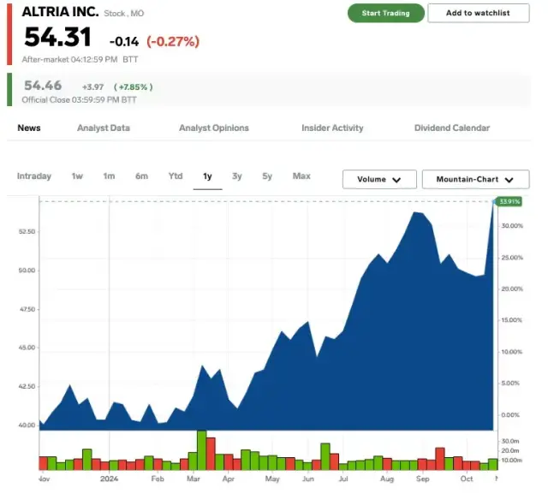Open Analyst Opinions tab
Screen dimensions: 548x494
point(214,128)
